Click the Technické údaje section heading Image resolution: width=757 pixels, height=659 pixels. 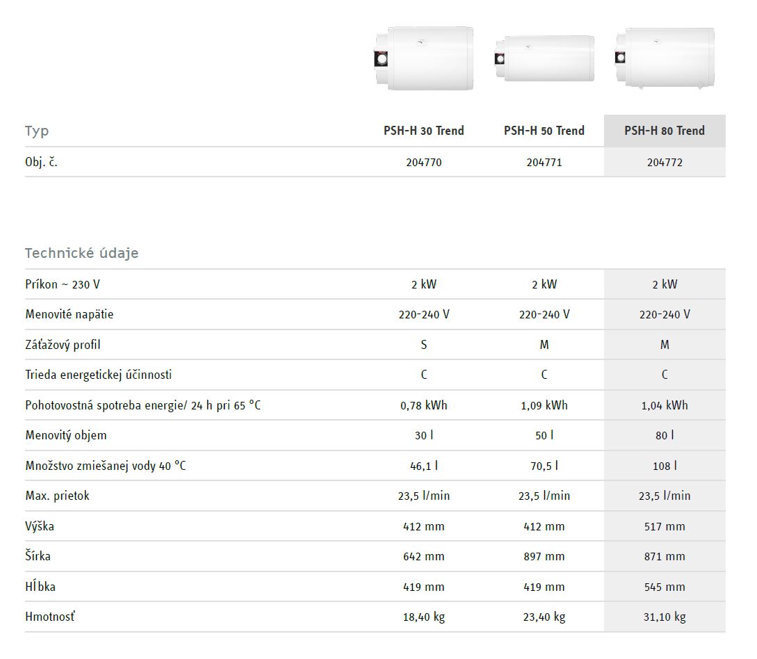(81, 253)
